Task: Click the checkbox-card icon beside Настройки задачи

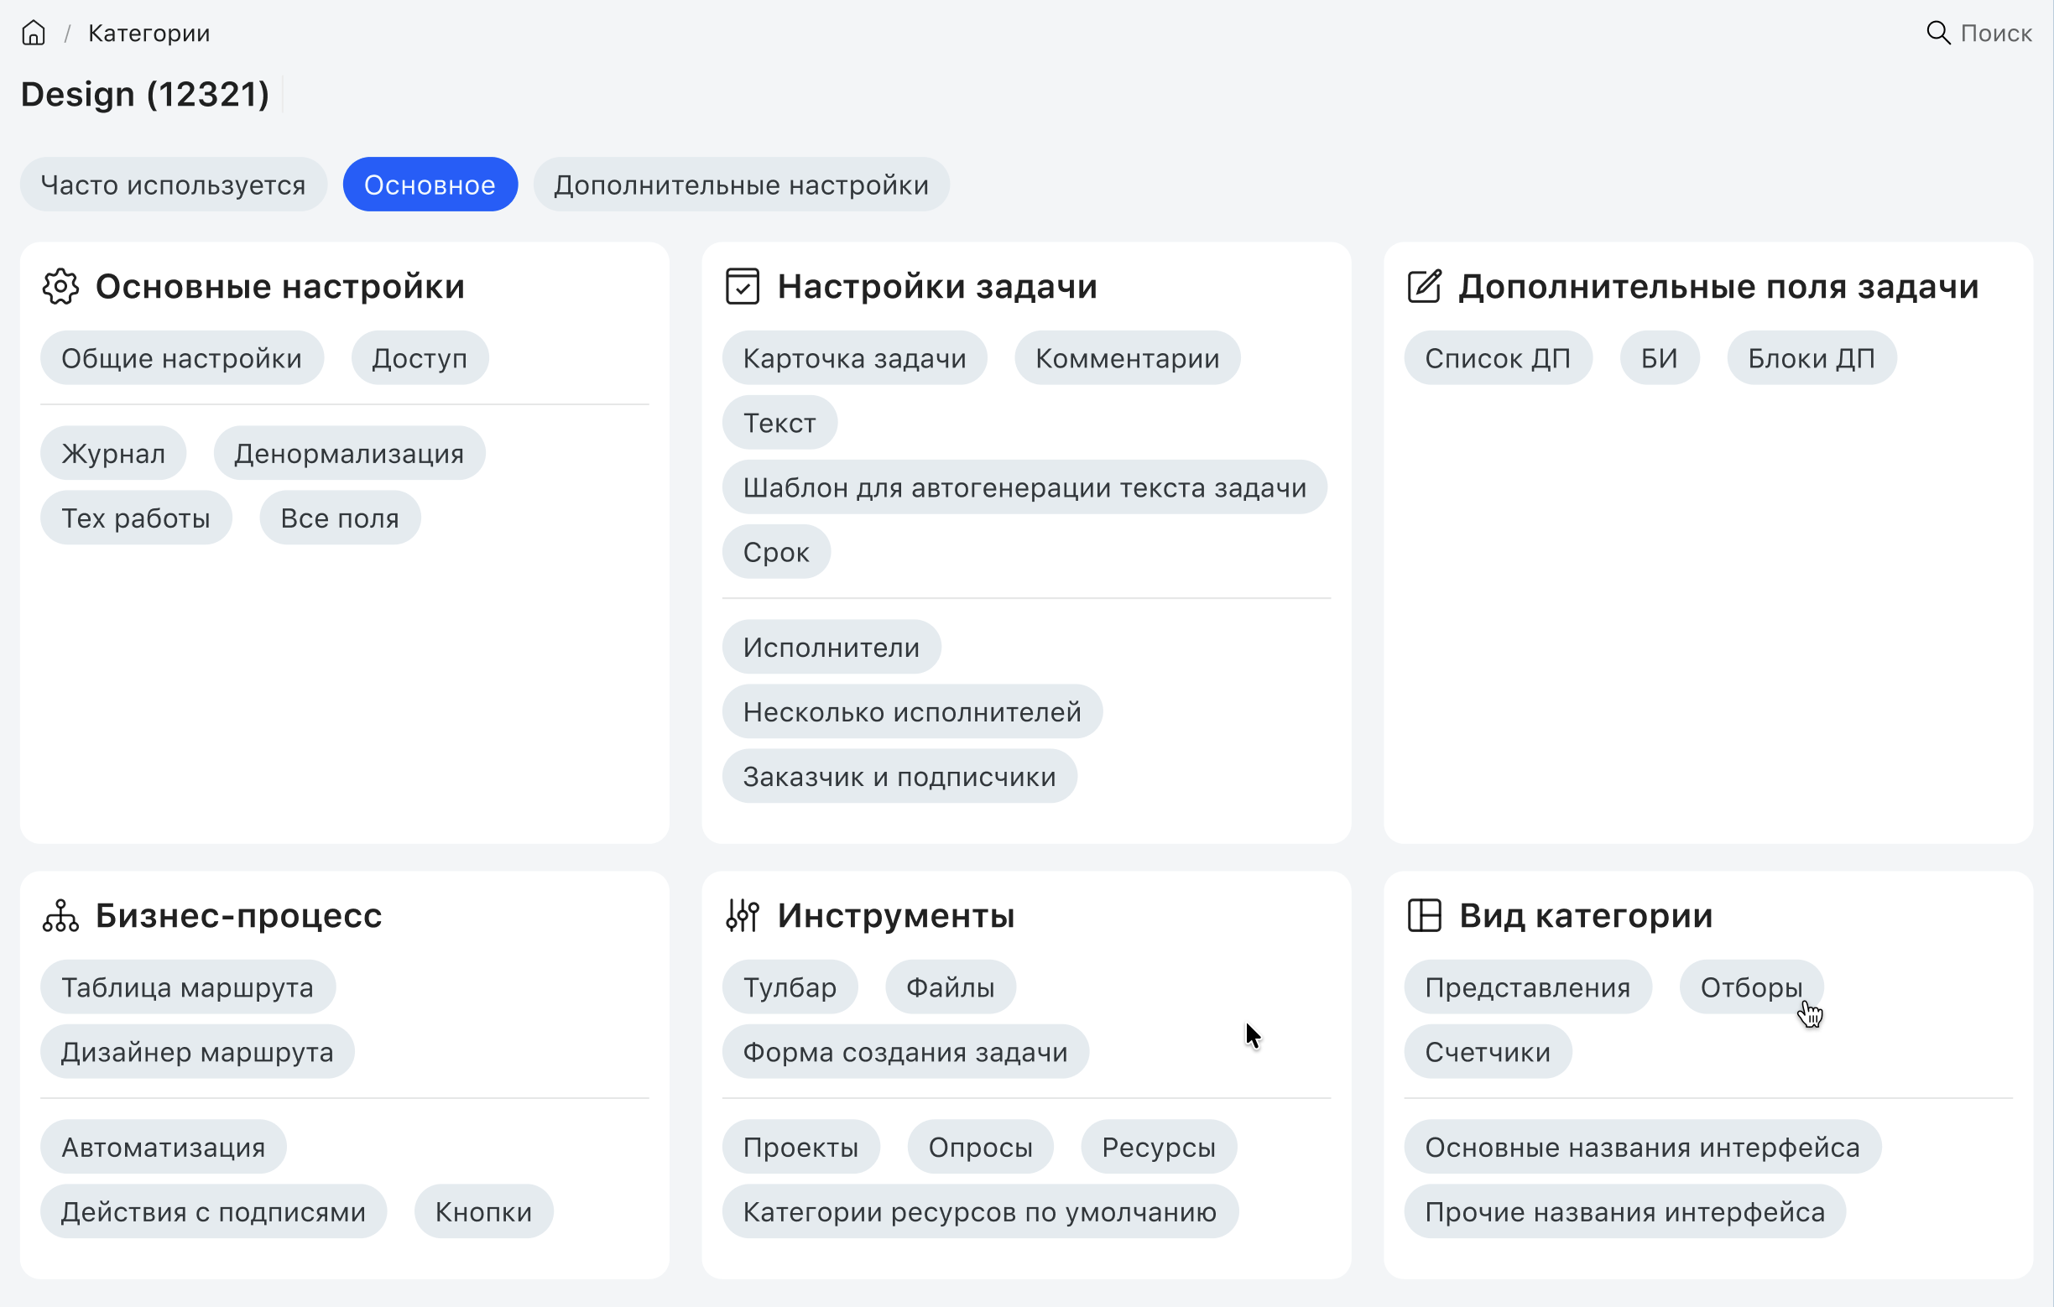Action: pyautogui.click(x=741, y=285)
